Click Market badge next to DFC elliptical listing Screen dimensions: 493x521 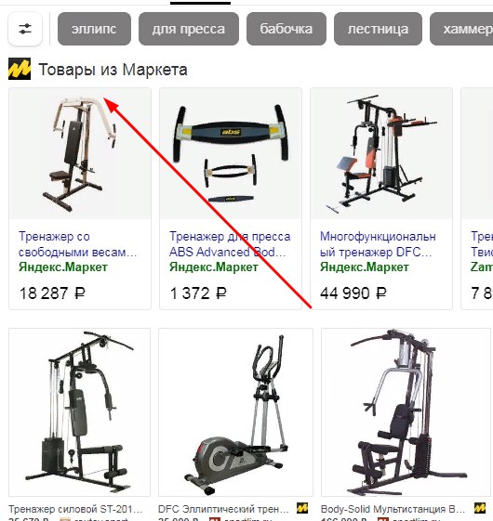tap(302, 508)
